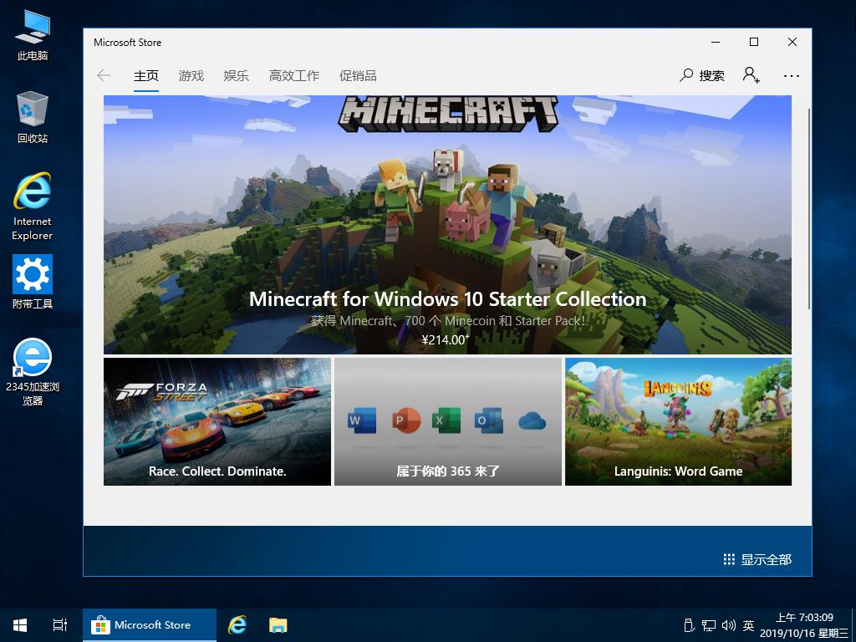Open the Store's three-dot more menu
This screenshot has width=856, height=642.
click(791, 76)
